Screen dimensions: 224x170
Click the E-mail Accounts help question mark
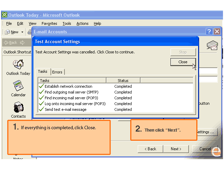[x=209, y=31]
